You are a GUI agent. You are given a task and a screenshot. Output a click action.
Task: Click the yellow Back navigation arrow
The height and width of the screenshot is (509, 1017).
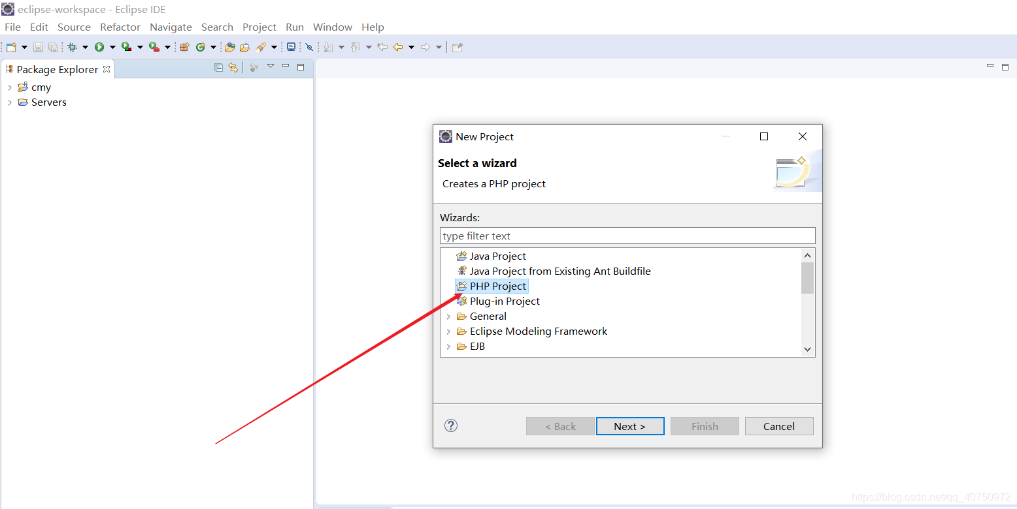(397, 47)
